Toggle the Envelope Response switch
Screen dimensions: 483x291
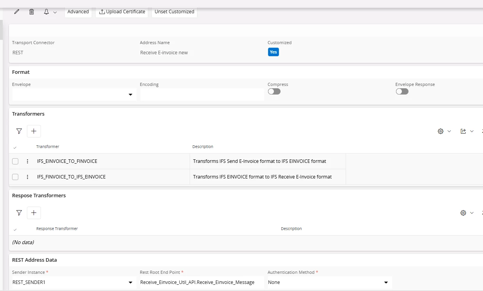click(x=402, y=91)
